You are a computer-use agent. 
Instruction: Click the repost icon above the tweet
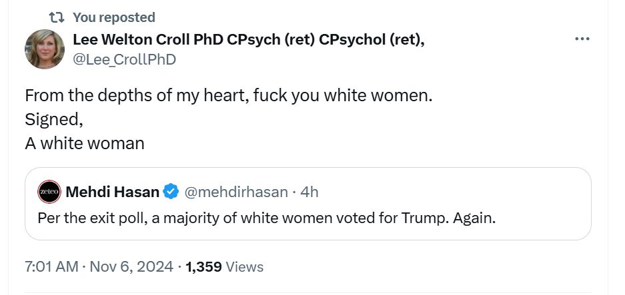[56, 17]
